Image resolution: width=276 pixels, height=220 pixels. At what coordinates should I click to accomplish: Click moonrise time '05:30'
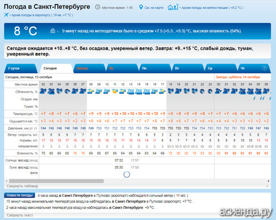click(x=119, y=167)
